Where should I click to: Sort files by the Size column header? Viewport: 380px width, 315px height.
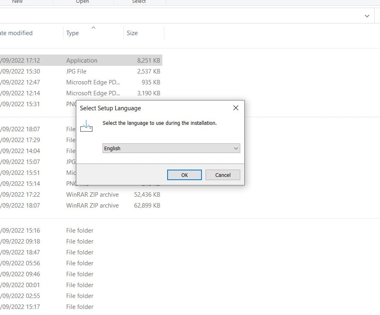(x=132, y=33)
